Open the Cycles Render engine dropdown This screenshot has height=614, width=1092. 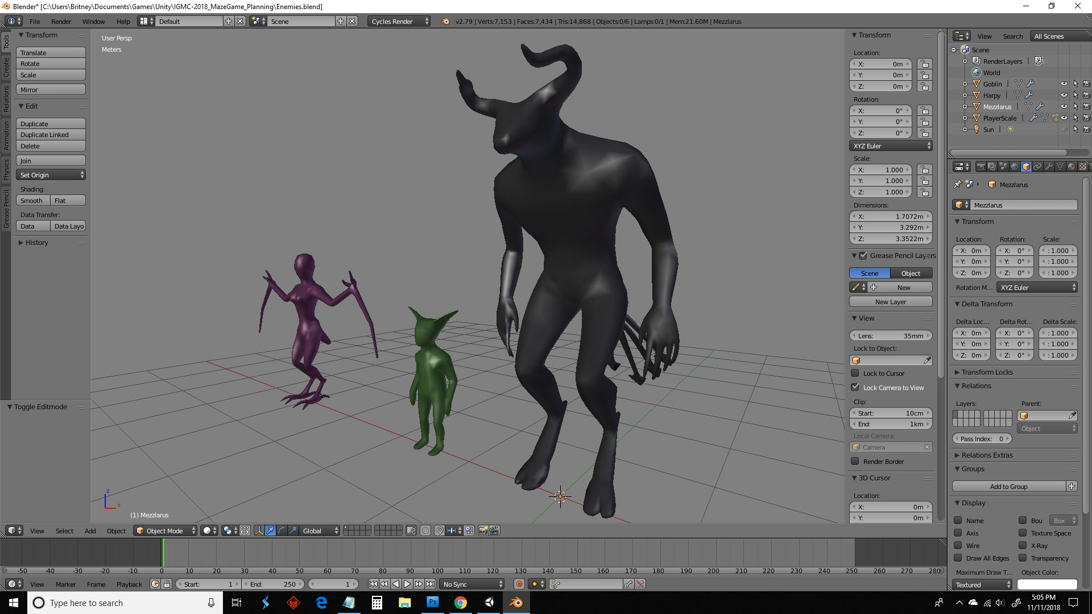tap(399, 21)
